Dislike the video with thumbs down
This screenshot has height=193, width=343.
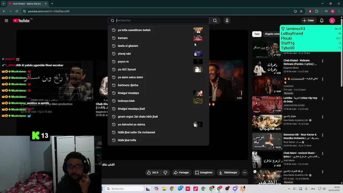point(165,173)
